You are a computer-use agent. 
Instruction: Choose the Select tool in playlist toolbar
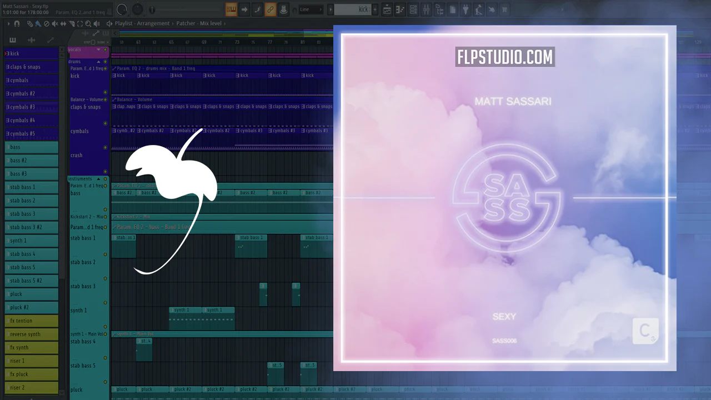[x=80, y=23]
